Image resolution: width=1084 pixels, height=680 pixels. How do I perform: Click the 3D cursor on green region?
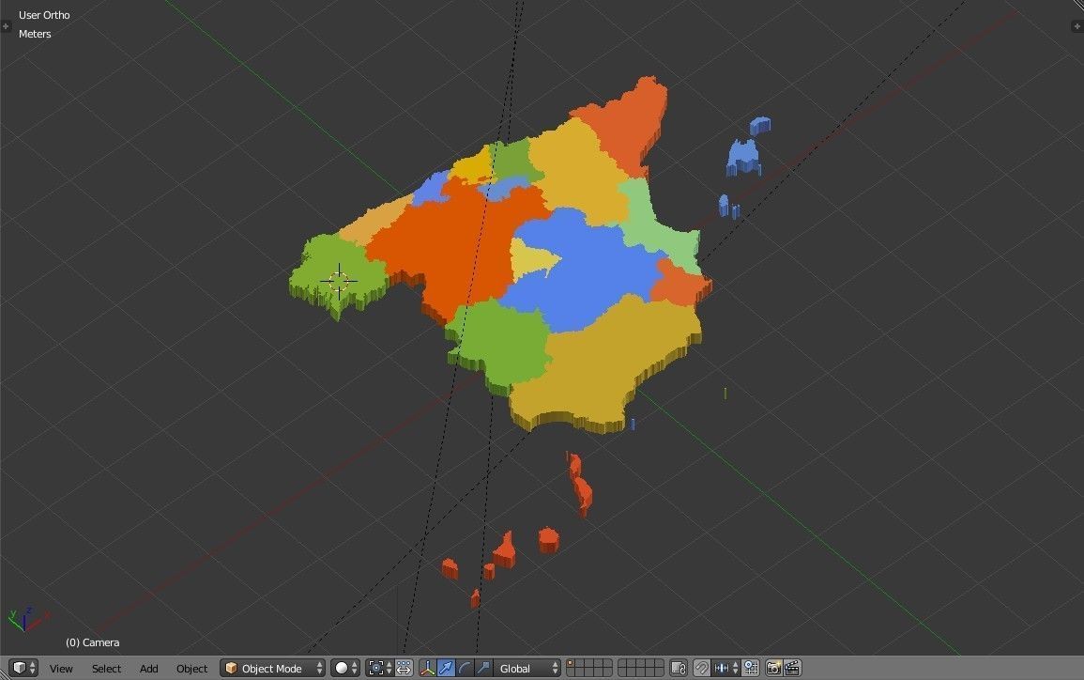coord(339,281)
